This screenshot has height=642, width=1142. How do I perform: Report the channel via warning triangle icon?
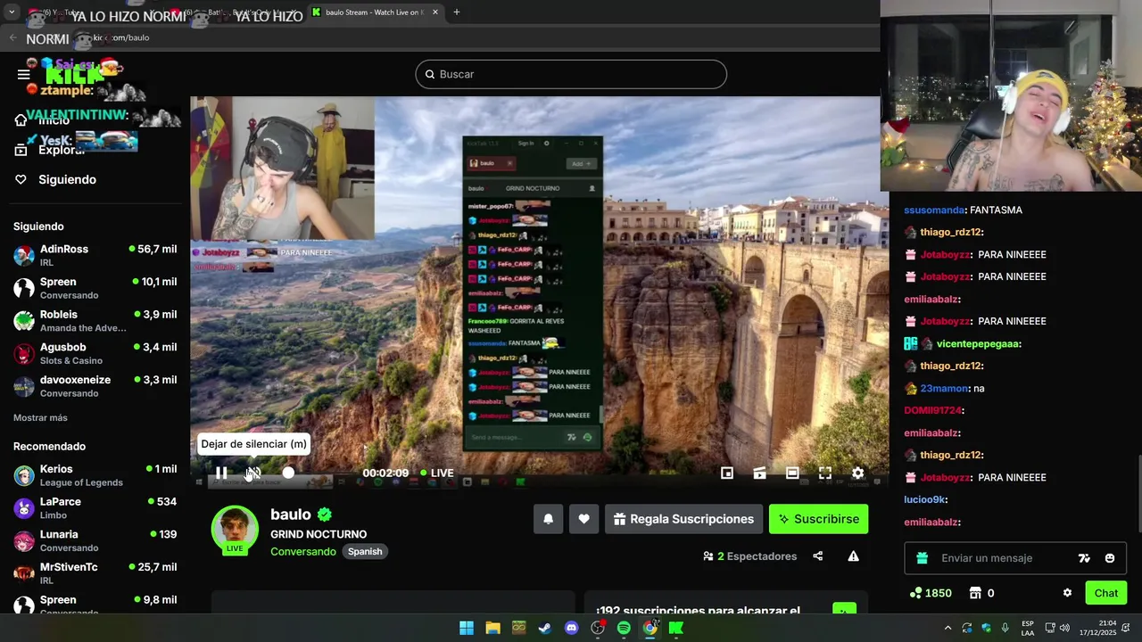(x=854, y=556)
